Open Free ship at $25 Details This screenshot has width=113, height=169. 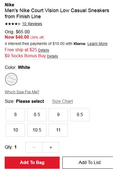[44, 50]
